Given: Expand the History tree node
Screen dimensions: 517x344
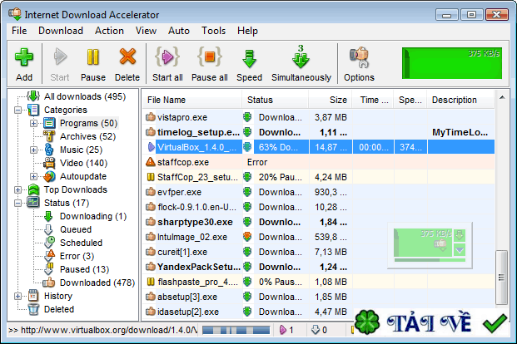Looking at the screenshot, I should coord(17,297).
